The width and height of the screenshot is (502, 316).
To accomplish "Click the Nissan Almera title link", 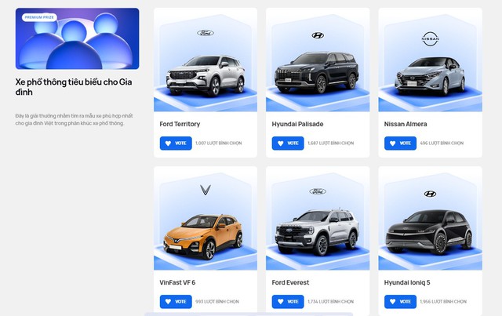I will tap(406, 124).
